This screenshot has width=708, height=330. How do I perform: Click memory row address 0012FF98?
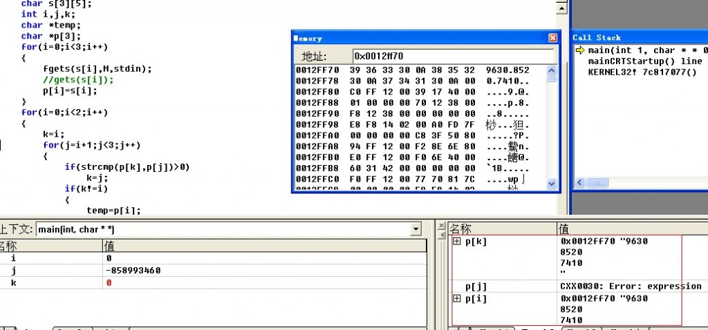coord(317,125)
